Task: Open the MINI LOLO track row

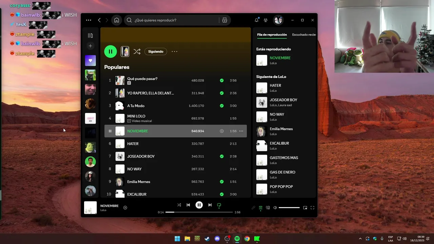Action: [x=176, y=119]
